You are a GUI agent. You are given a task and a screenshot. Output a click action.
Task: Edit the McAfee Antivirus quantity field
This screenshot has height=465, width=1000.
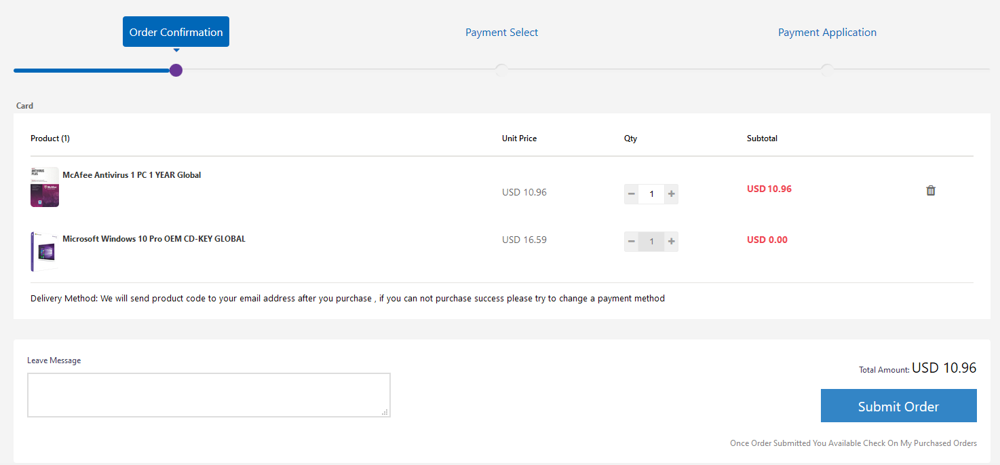click(651, 194)
